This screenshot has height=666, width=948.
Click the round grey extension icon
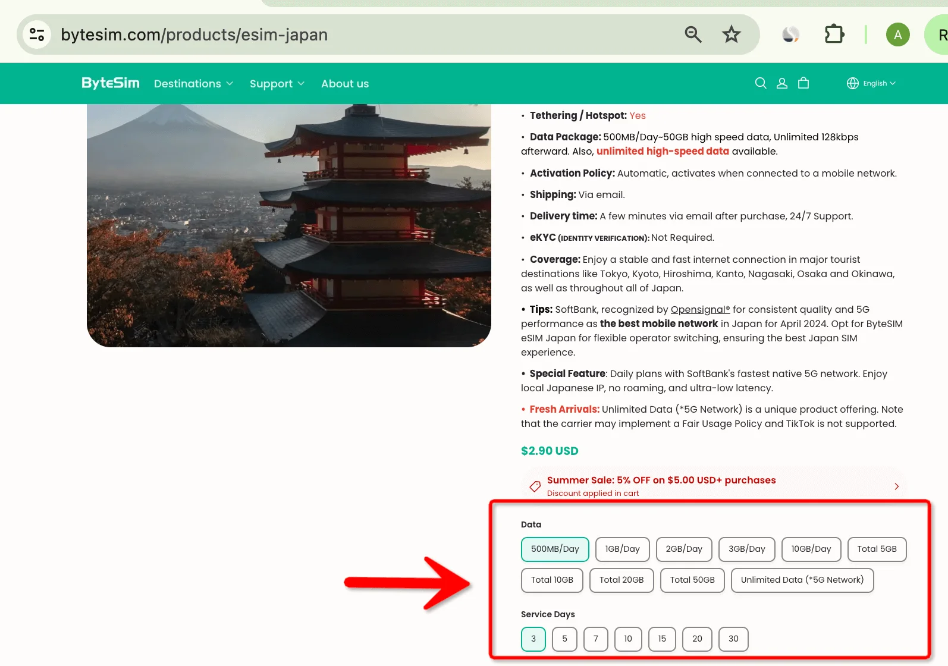[790, 34]
